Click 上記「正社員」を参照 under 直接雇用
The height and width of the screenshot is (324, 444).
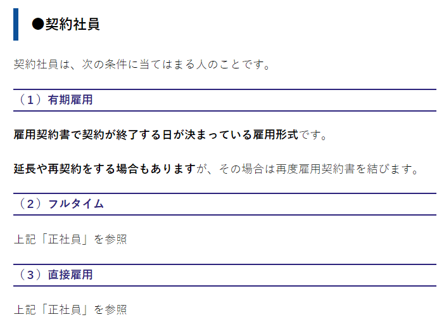pos(70,309)
